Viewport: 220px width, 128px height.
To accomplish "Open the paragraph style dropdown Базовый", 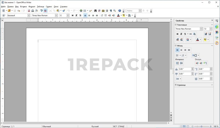I will [x=28, y=15].
